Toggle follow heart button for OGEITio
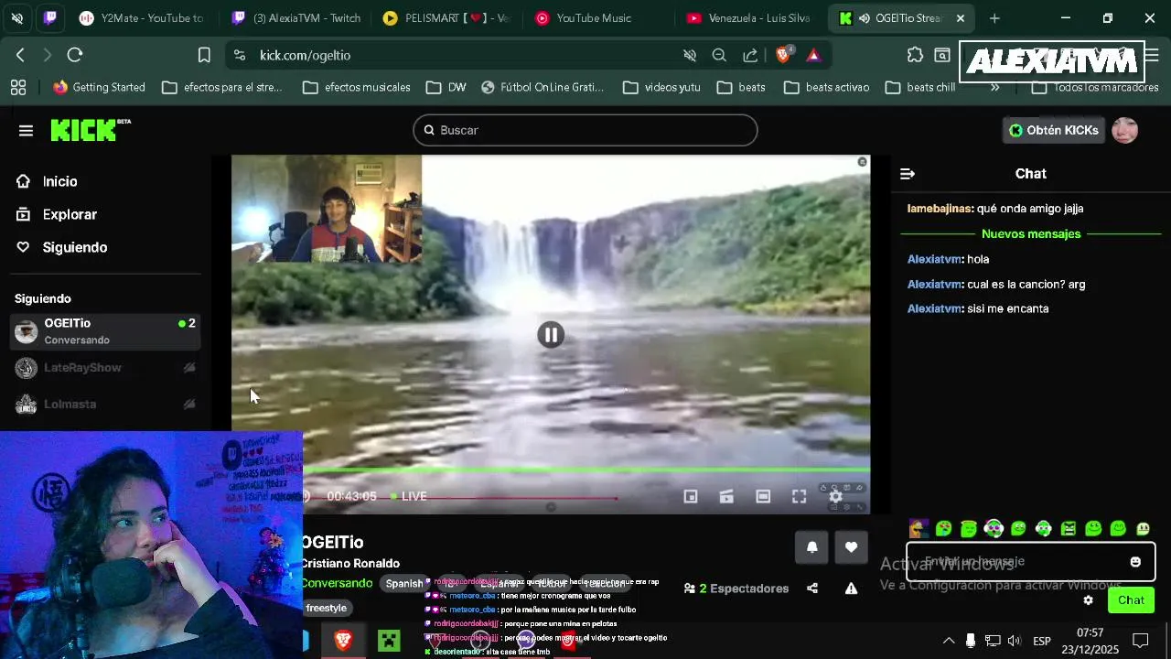Screen dimensions: 1171x659 pos(851,547)
